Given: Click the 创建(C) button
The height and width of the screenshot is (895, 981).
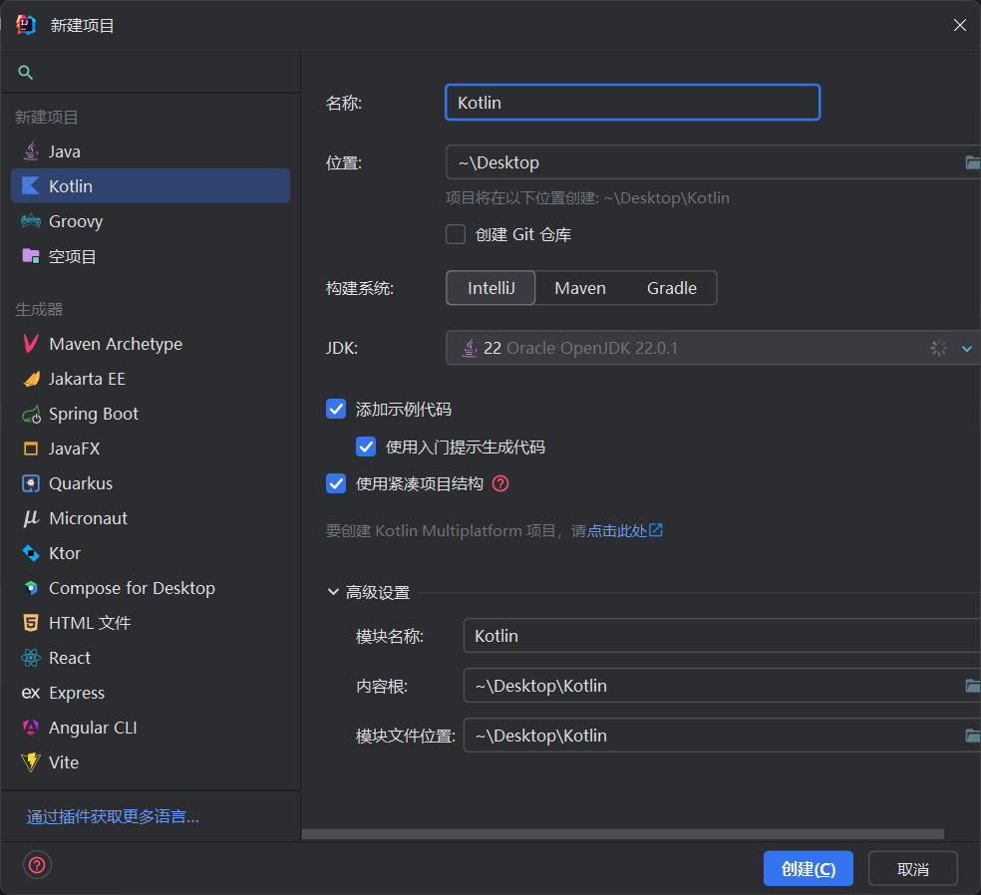Looking at the screenshot, I should [809, 869].
